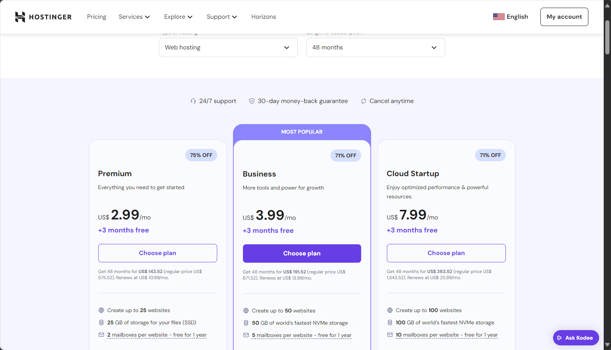Viewport: 611px width, 350px height.
Task: Click '+3 months free' under Premium
Action: 124,230
